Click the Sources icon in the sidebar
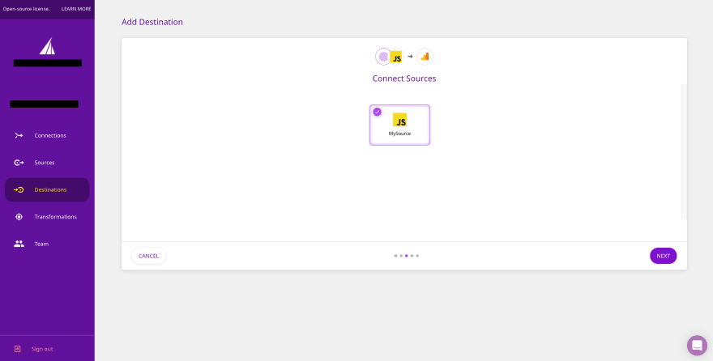713x361 pixels. click(x=19, y=163)
